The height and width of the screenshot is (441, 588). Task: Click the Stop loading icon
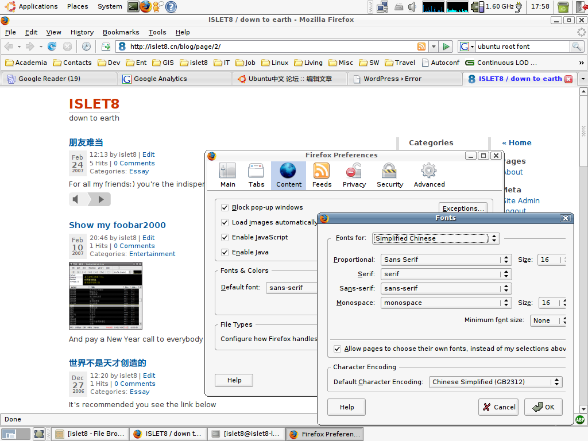tap(68, 47)
